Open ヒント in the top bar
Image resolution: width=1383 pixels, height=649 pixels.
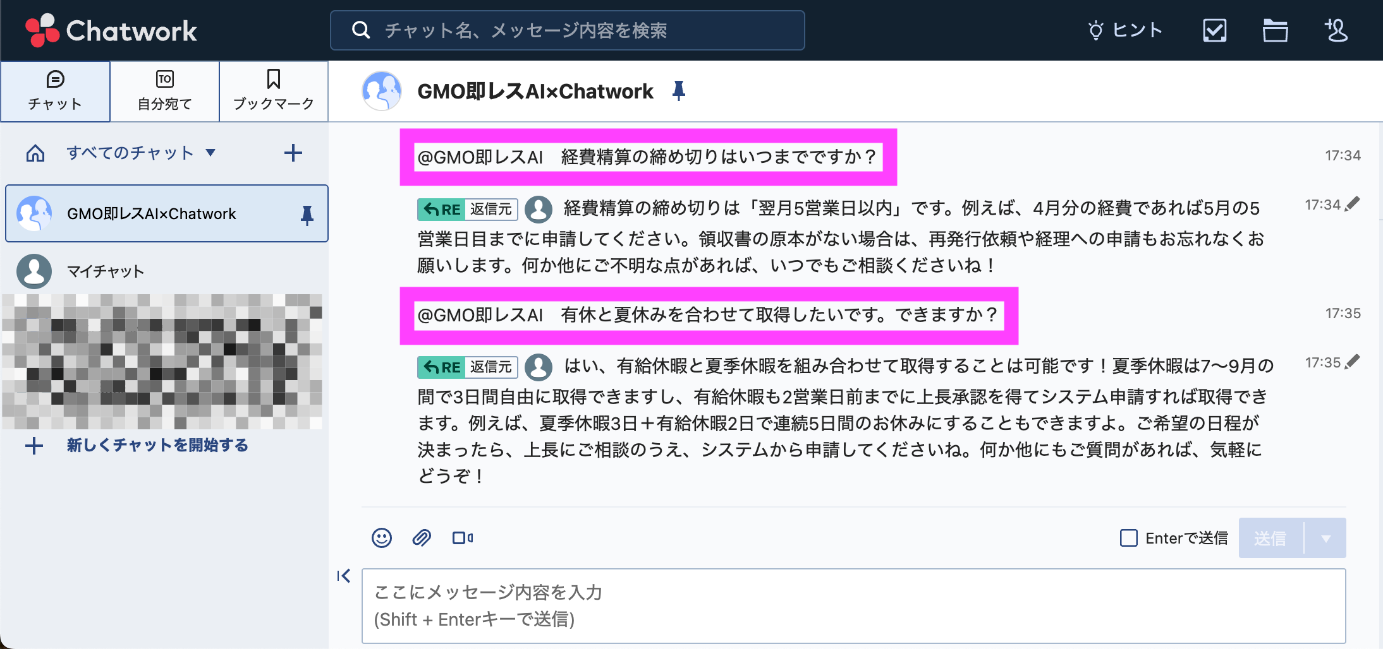(x=1125, y=30)
